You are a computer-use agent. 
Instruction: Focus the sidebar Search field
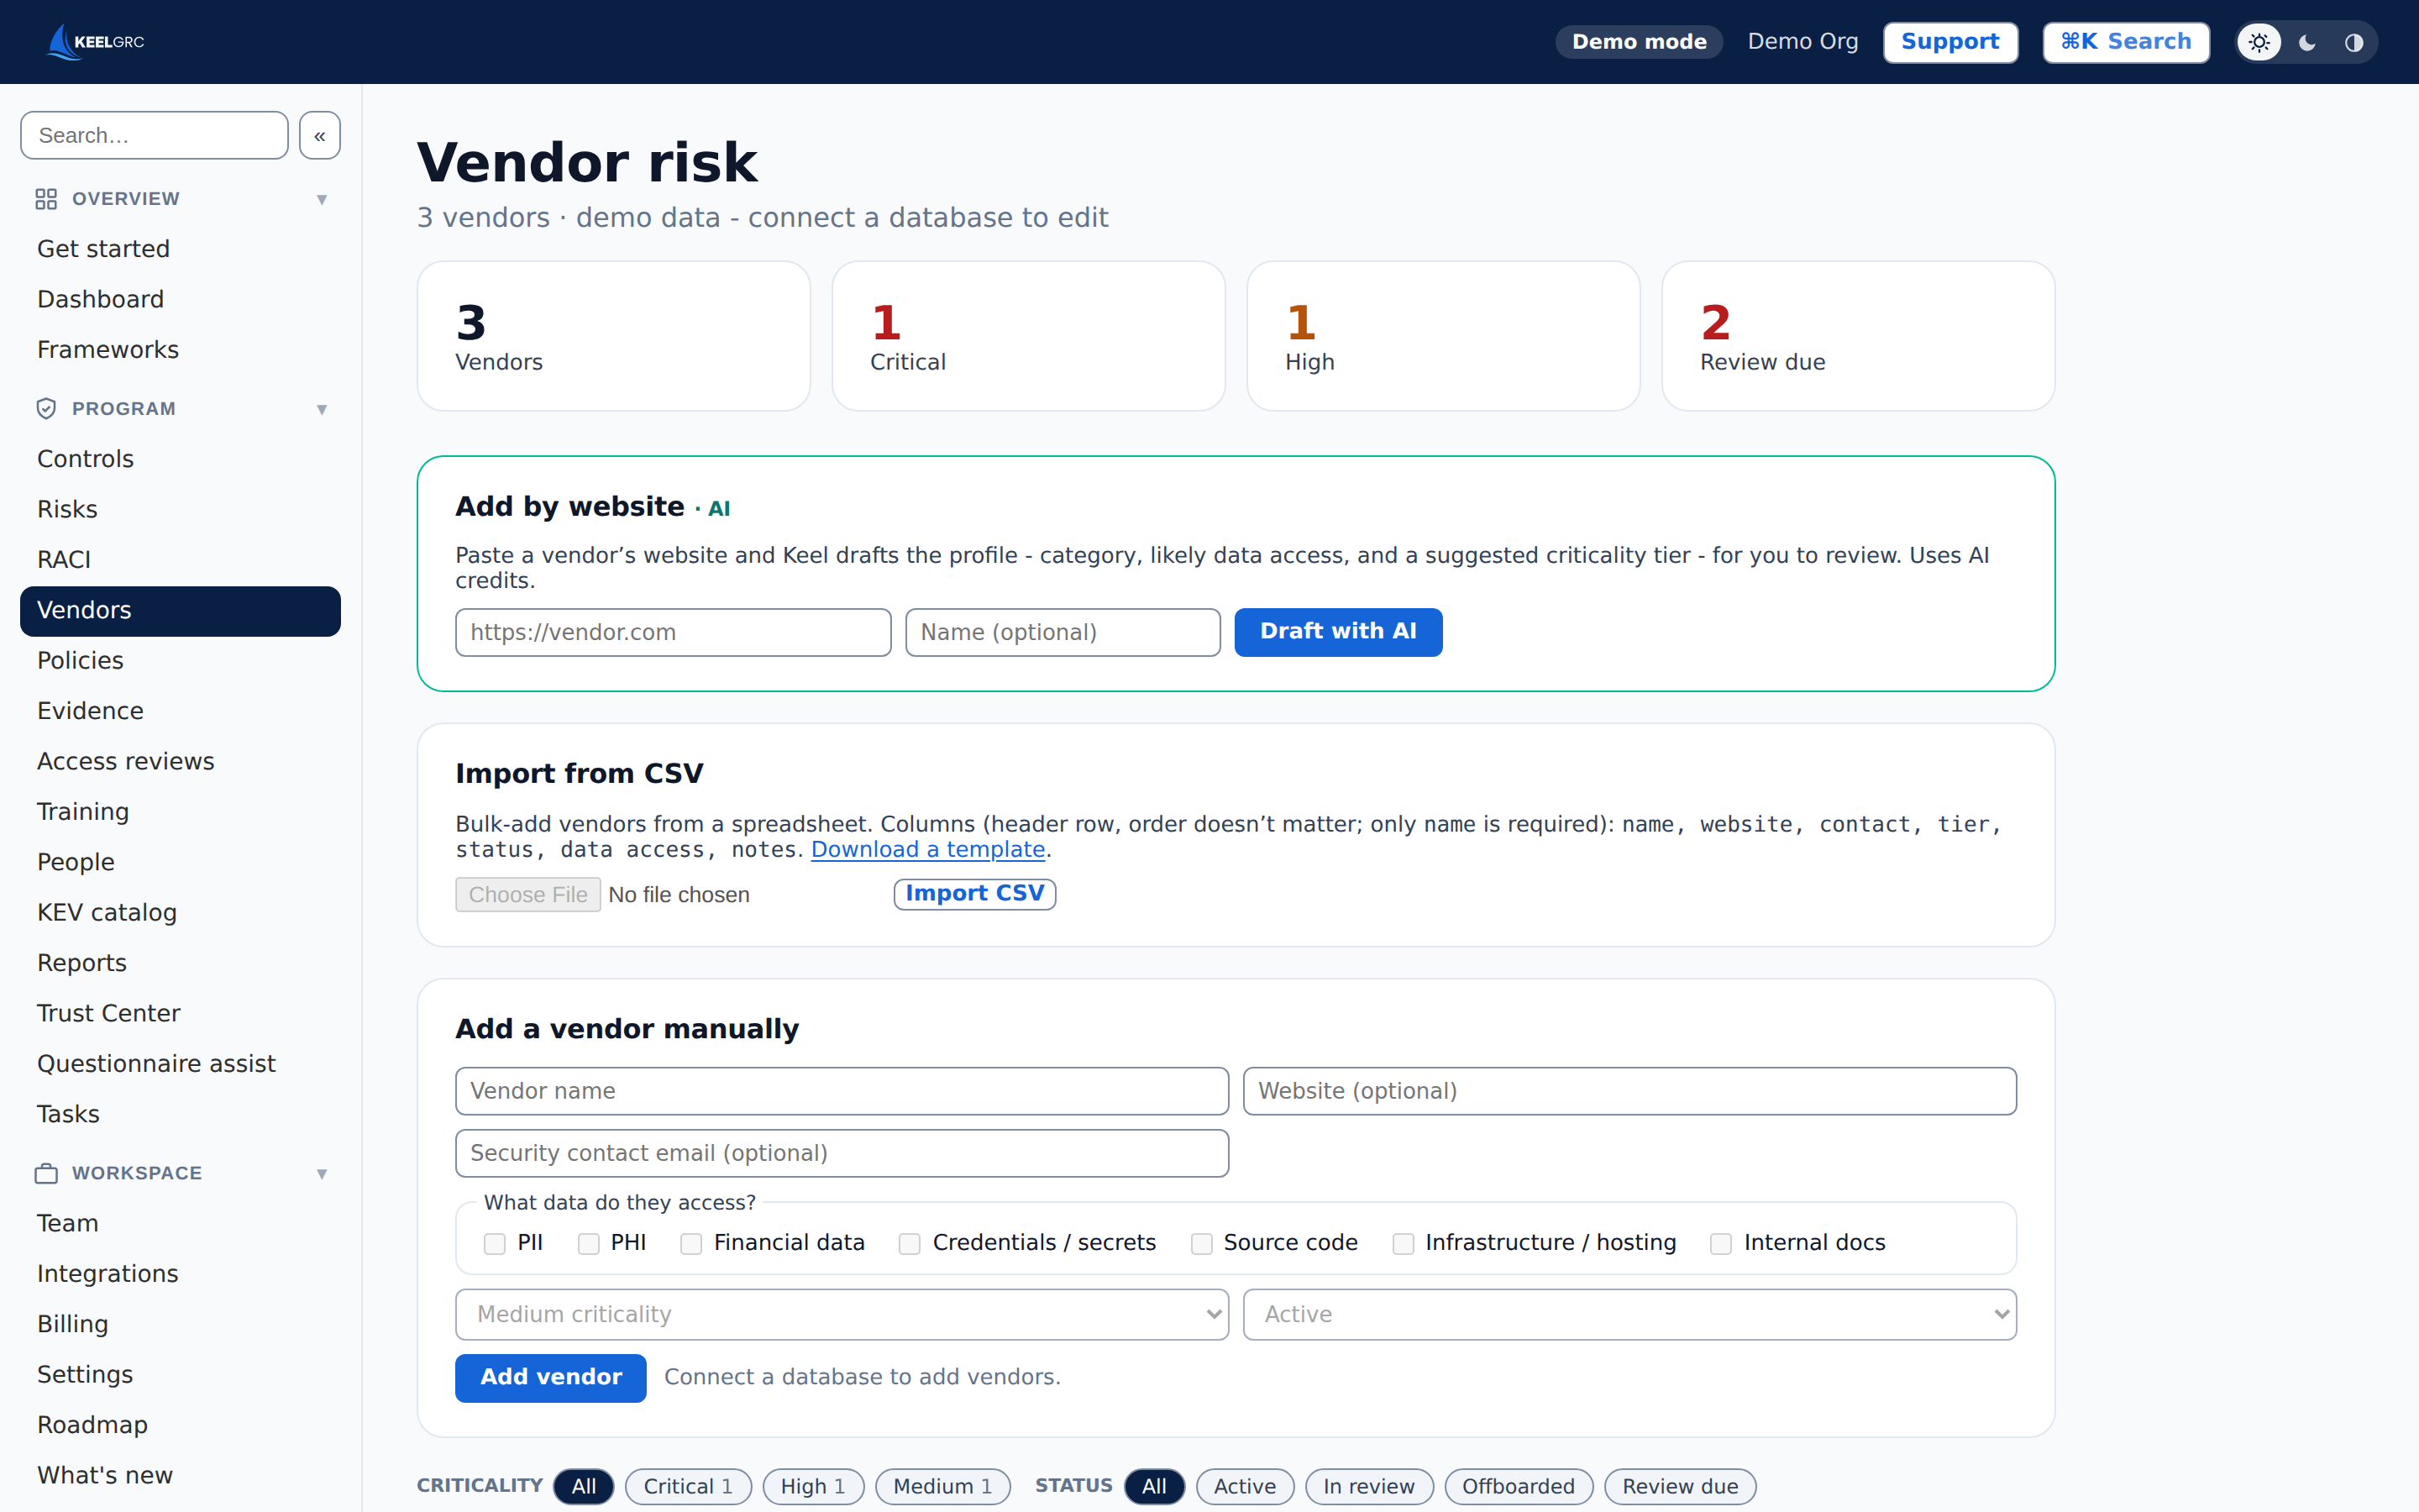[x=154, y=135]
